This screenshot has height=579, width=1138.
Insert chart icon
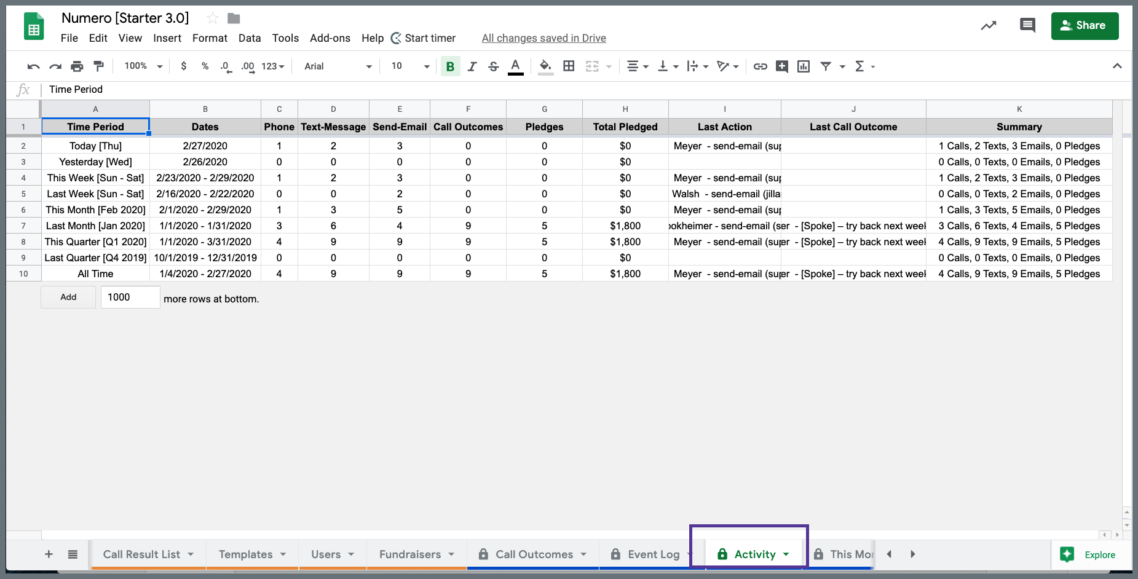(804, 66)
